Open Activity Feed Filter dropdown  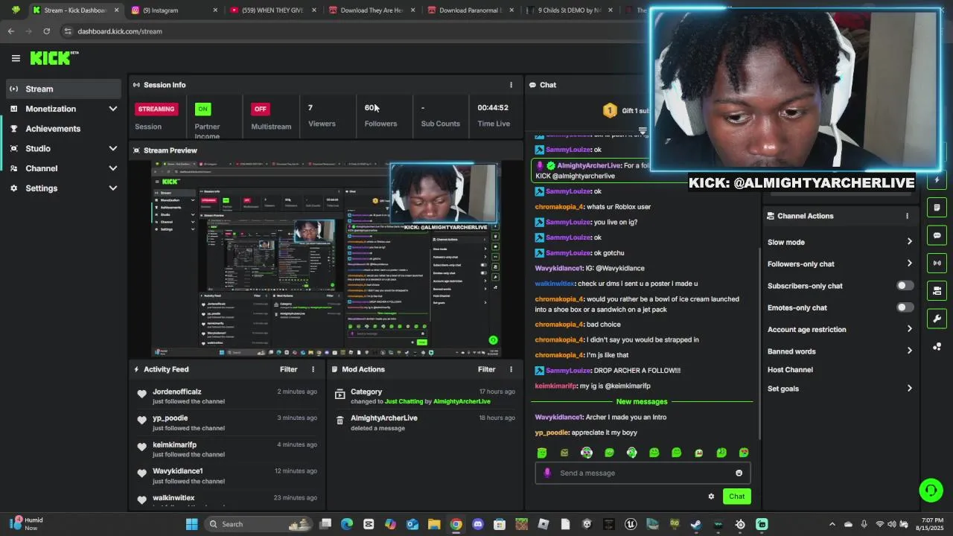(289, 369)
